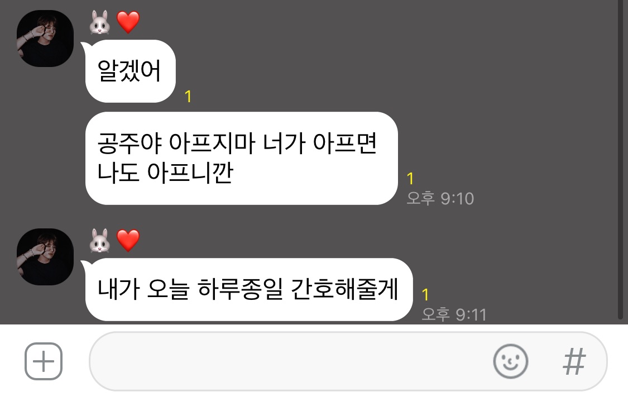Click the chat scrollbar on right edge
628x406 pixels.
(x=620, y=160)
